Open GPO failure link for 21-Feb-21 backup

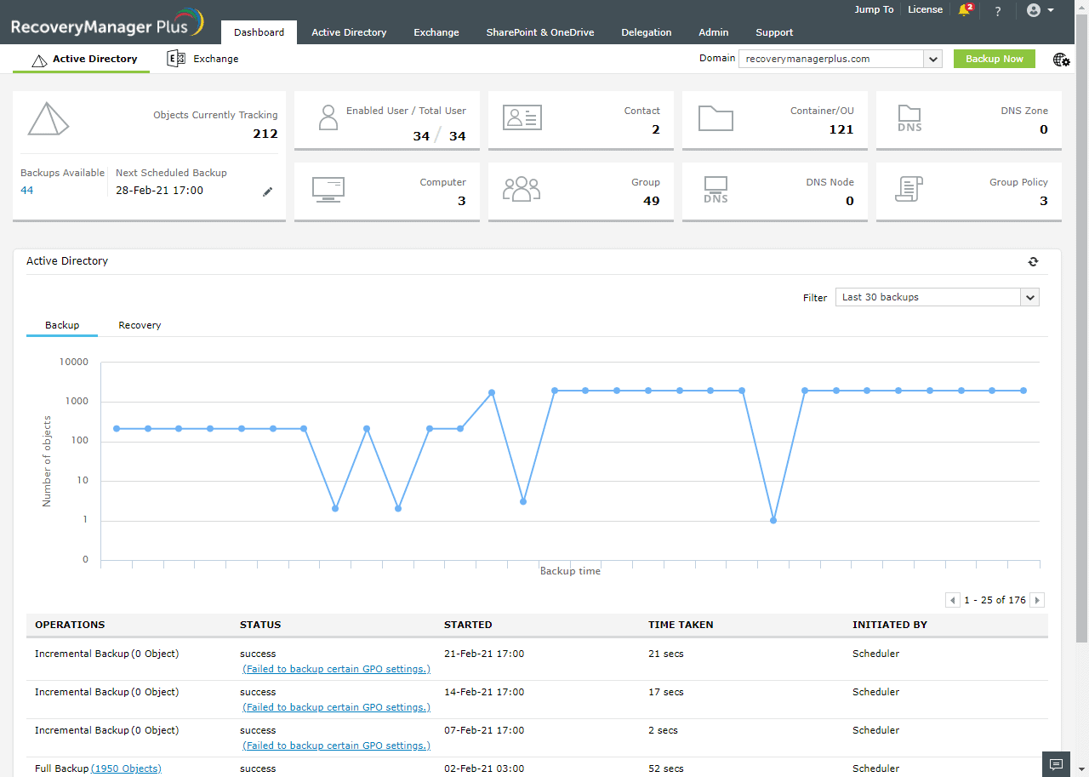[x=336, y=669]
